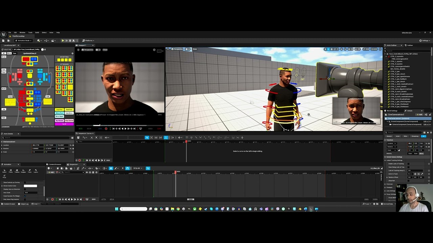433x243 pixels.
Task: Click the Mirror Match button
Action: tap(60, 116)
